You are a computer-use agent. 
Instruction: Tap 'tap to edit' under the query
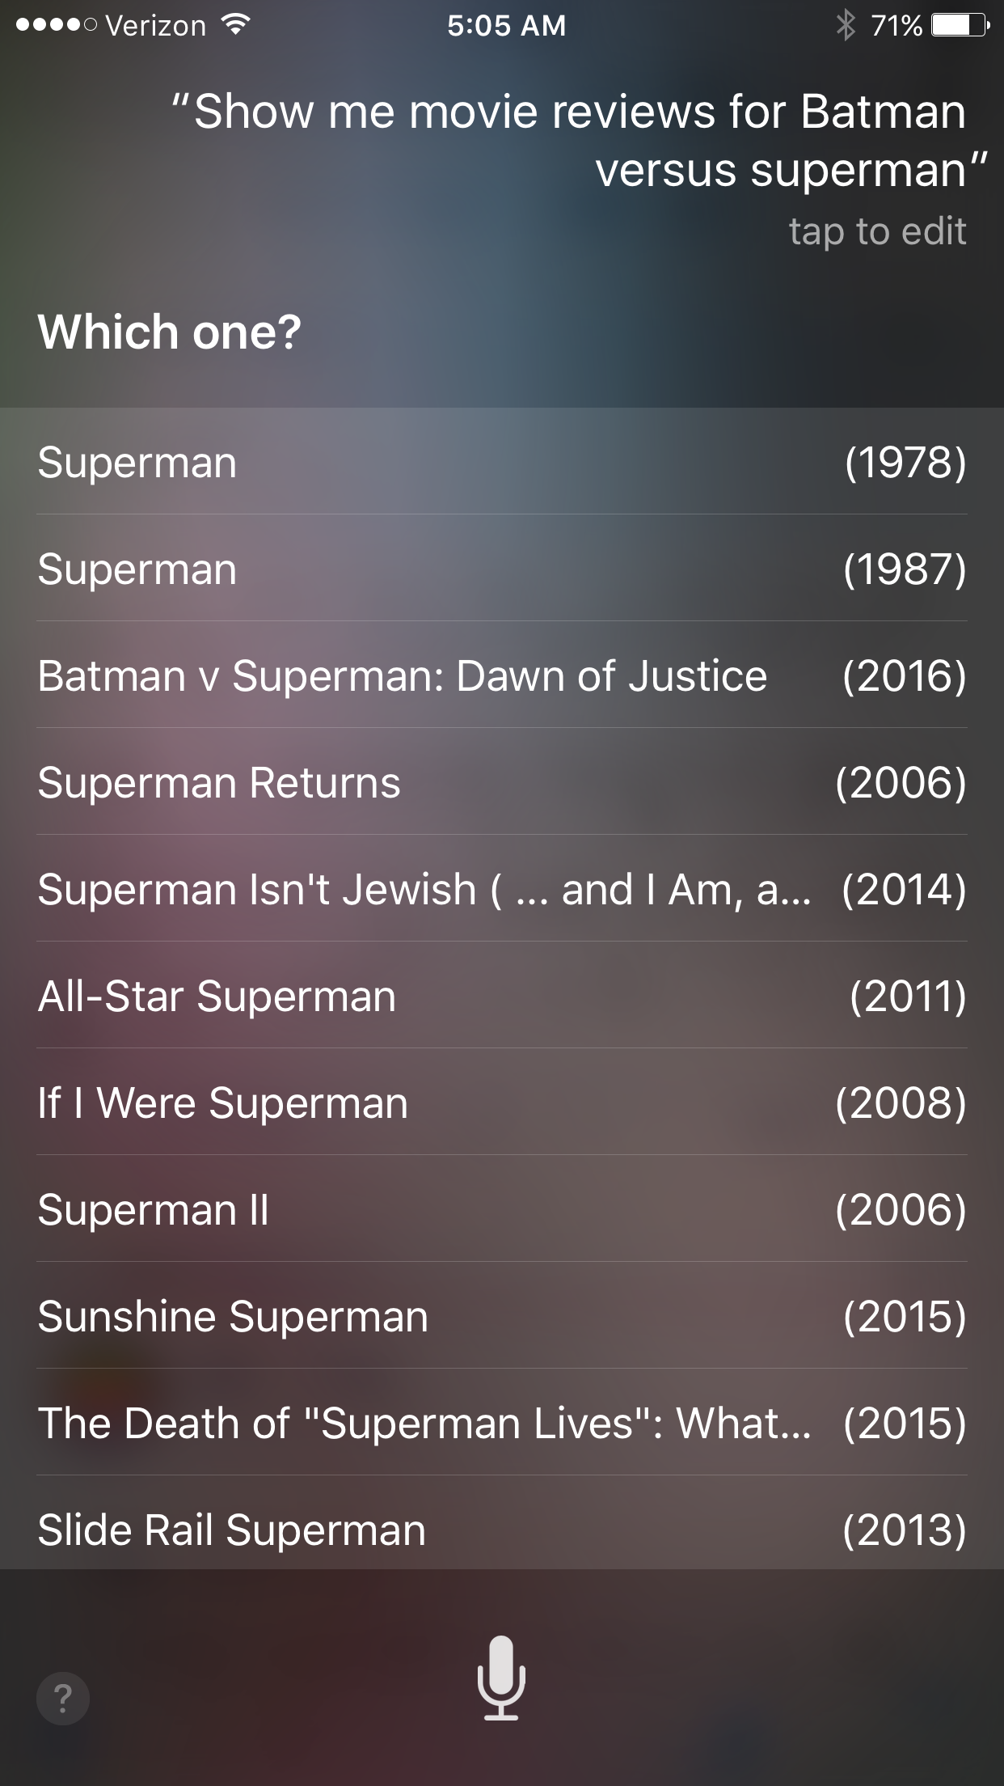click(x=877, y=231)
